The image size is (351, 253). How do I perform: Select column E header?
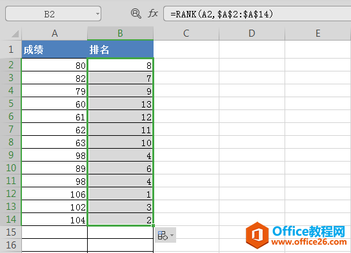click(317, 33)
